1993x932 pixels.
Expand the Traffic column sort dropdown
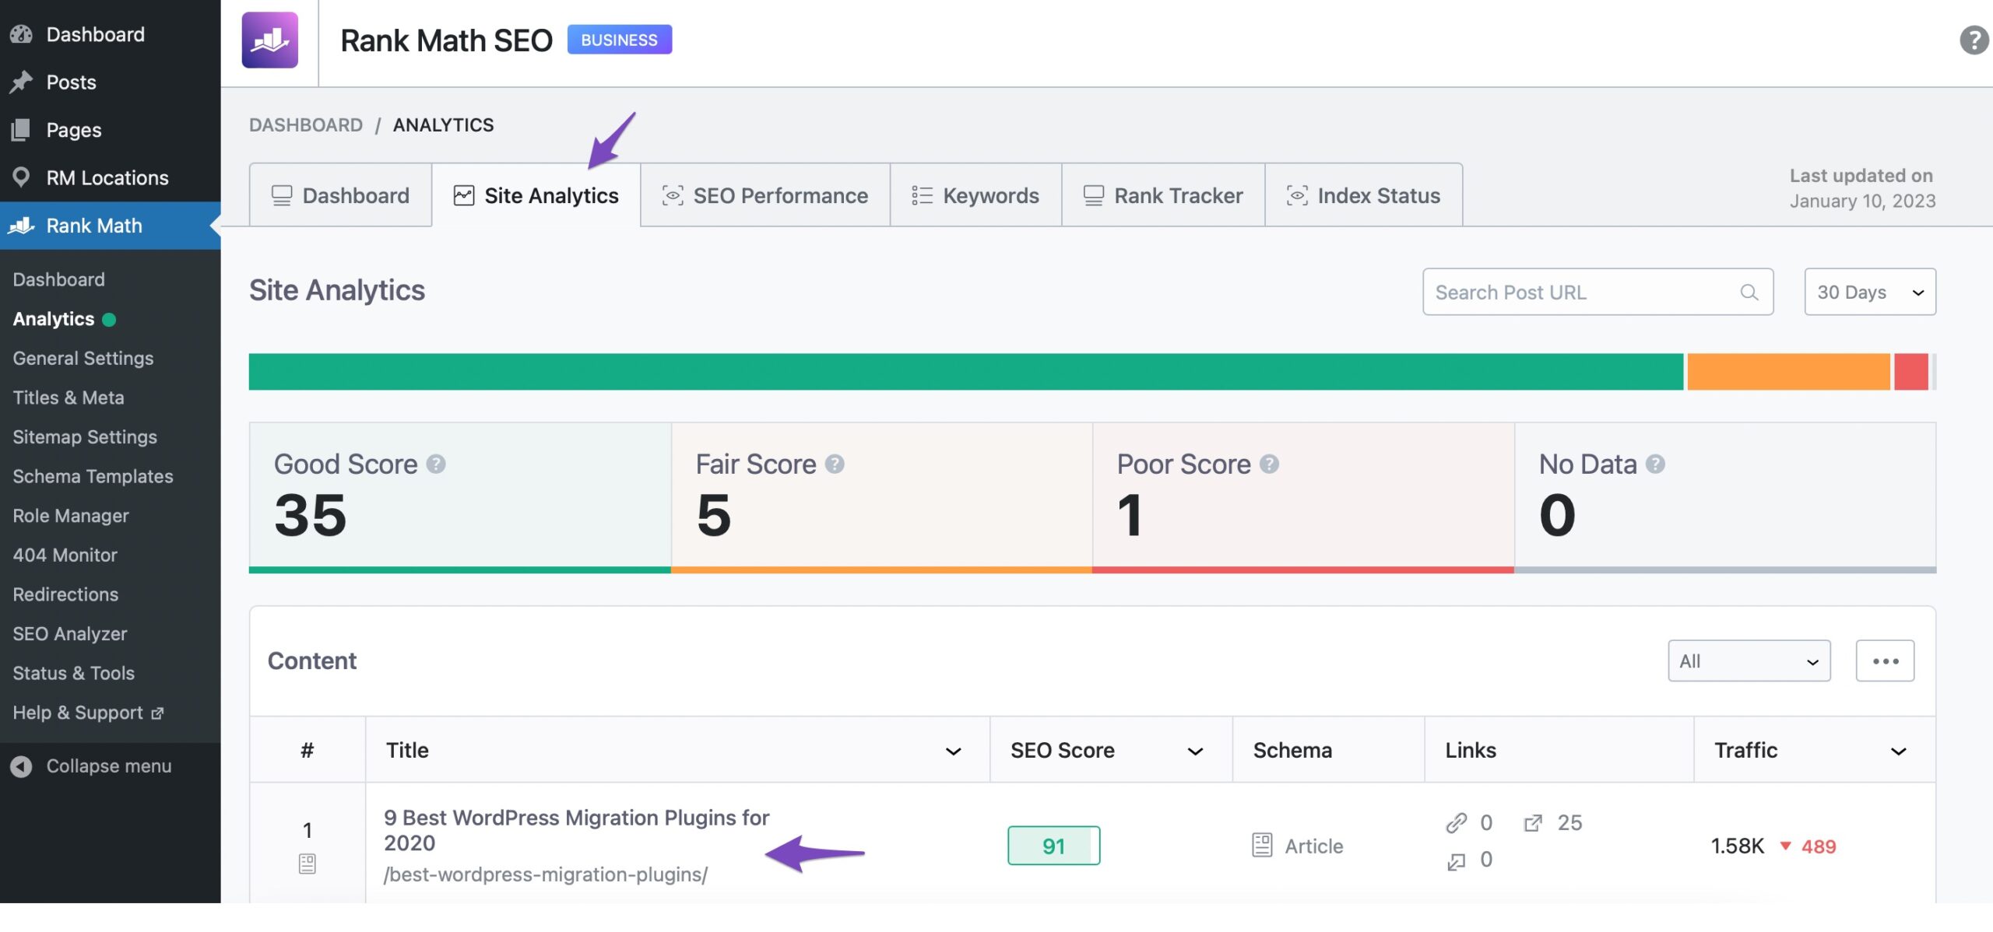pos(1901,749)
